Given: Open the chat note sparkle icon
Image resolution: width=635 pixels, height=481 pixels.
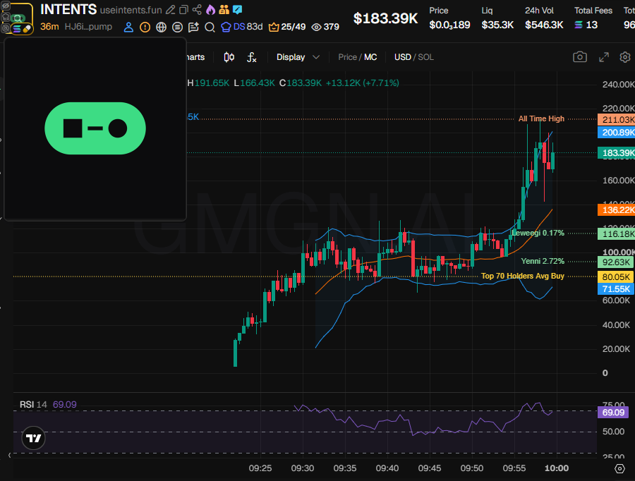Looking at the screenshot, I should (x=193, y=27).
